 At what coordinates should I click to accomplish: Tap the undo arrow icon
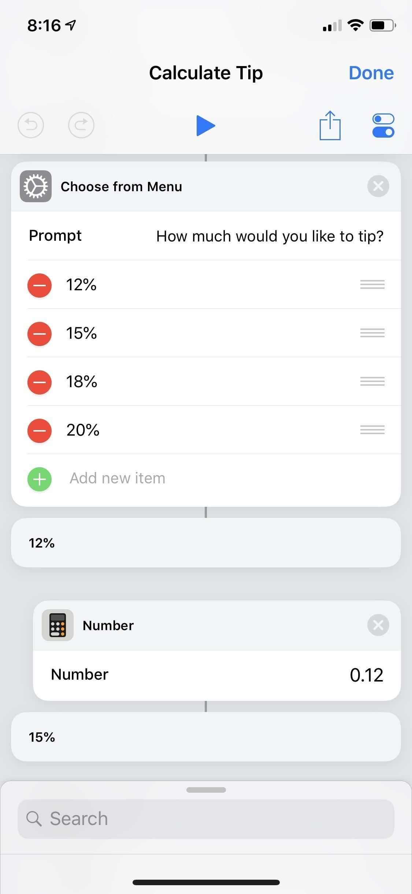click(31, 125)
